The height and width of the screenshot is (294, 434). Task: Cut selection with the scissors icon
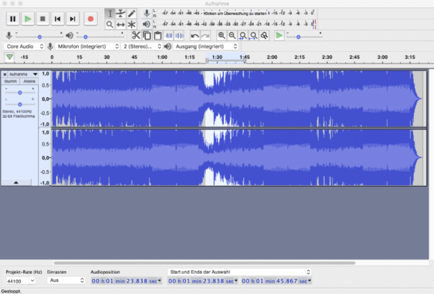[x=136, y=35]
